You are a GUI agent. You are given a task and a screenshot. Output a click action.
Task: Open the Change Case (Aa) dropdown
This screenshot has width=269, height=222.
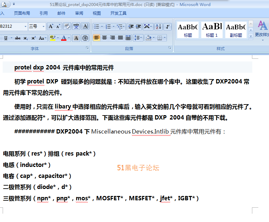point(42,38)
